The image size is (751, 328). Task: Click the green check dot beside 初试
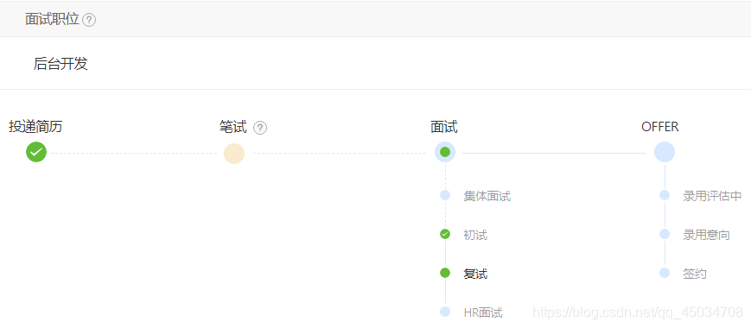[445, 234]
